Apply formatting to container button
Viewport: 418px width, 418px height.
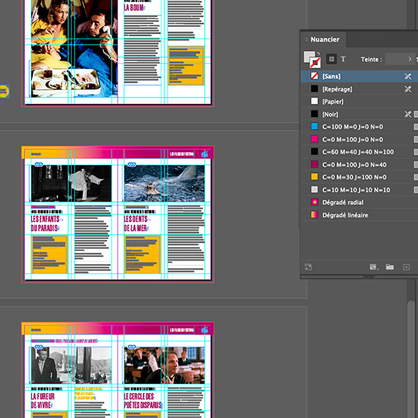(332, 59)
